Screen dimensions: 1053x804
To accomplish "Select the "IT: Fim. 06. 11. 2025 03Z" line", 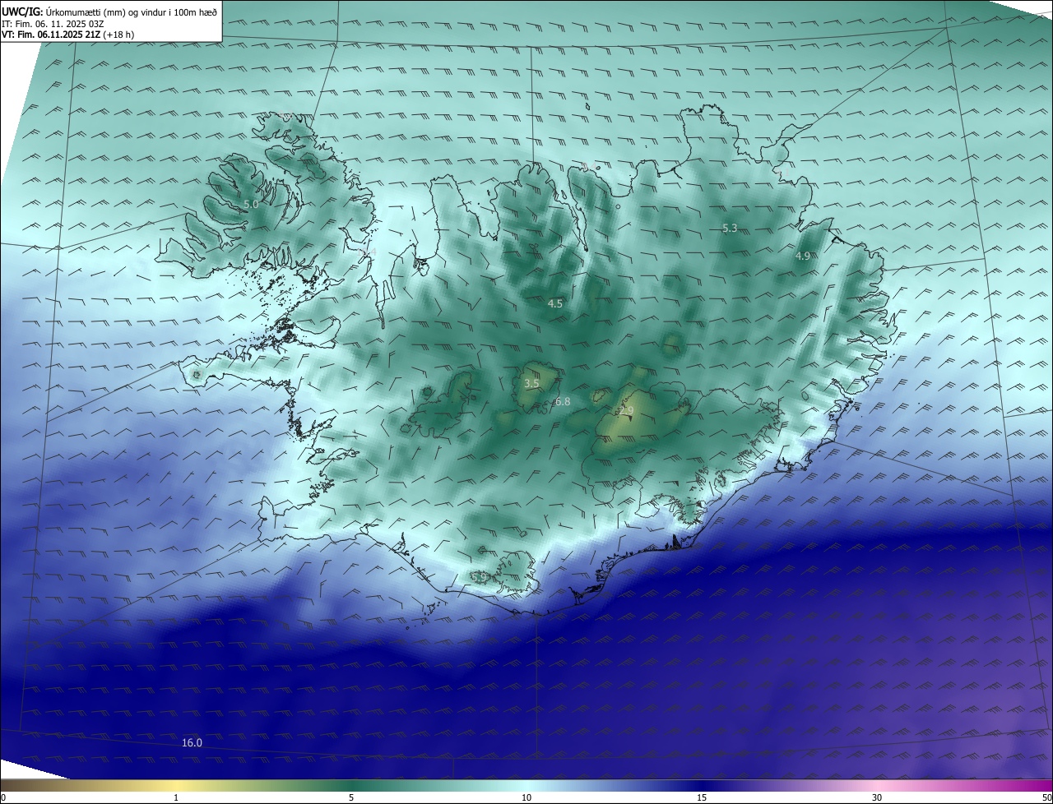I will (x=53, y=24).
